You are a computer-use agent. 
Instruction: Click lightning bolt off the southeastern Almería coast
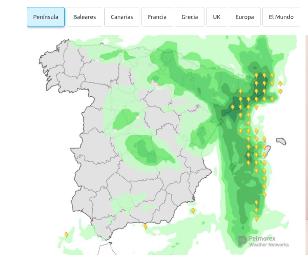tap(193, 211)
